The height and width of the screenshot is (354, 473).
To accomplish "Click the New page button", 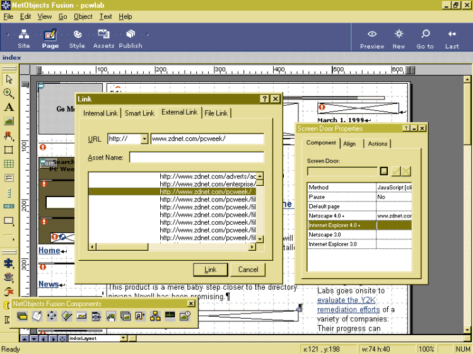I will pyautogui.click(x=399, y=39).
